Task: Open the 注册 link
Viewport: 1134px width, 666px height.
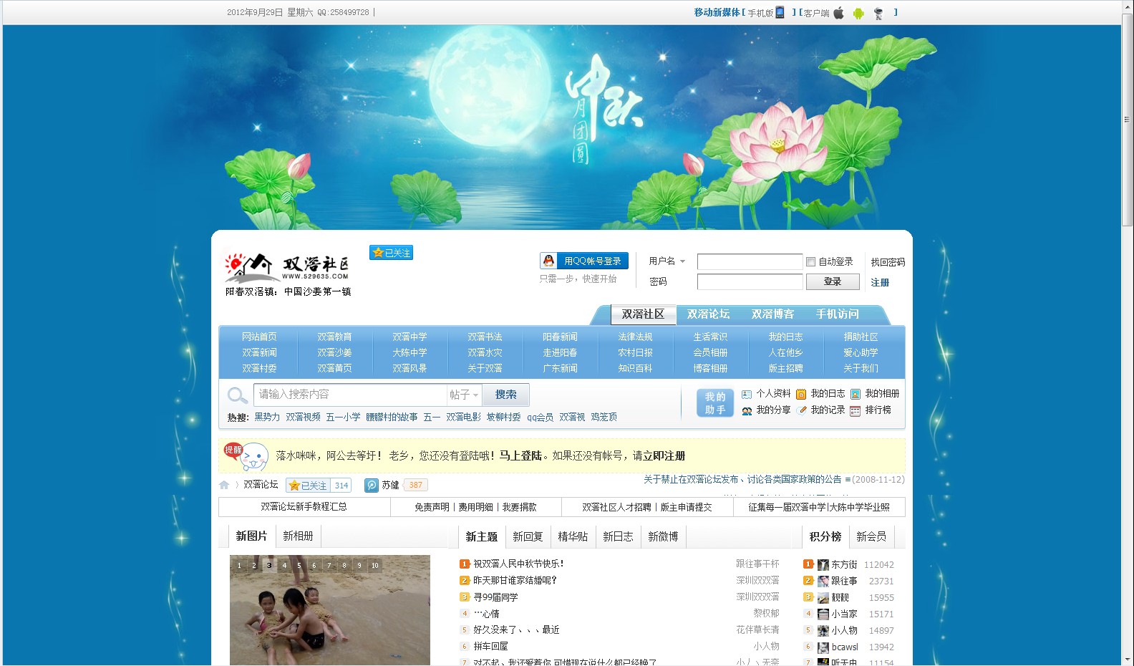Action: (x=880, y=283)
